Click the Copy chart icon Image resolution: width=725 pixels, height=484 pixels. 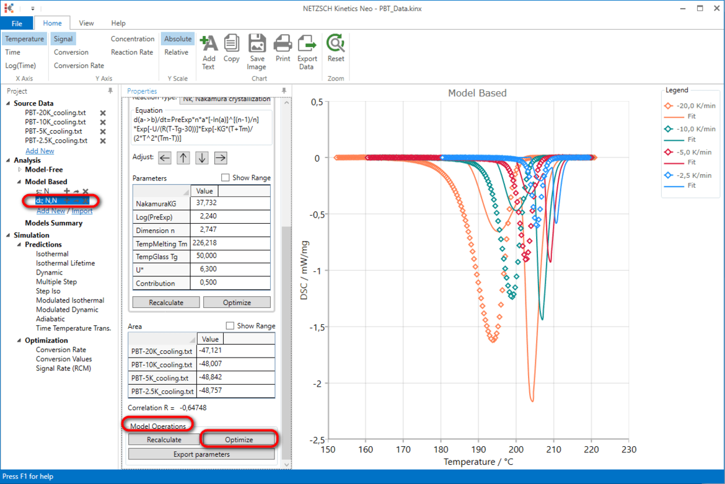click(231, 48)
